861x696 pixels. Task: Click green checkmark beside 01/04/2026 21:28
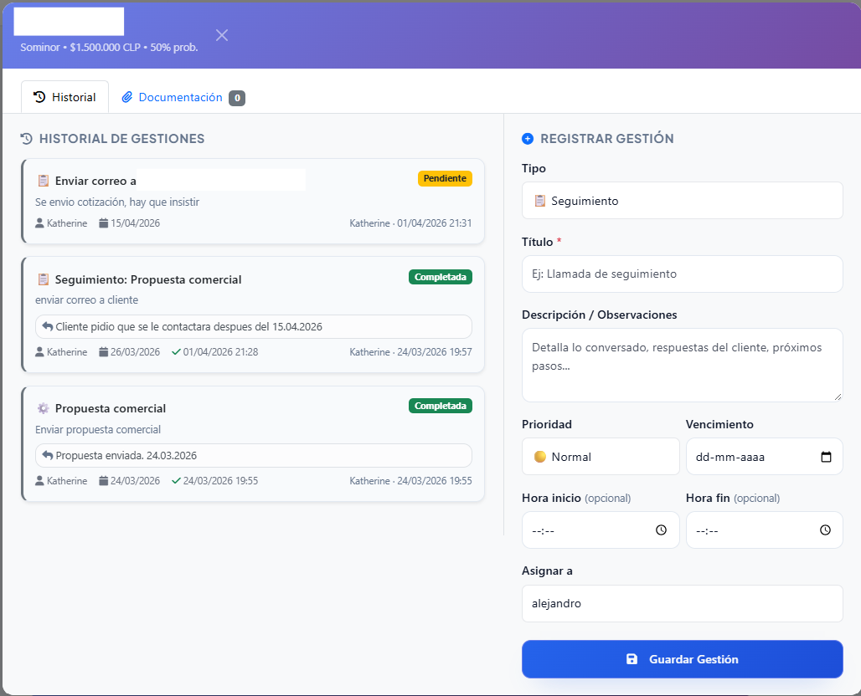click(x=176, y=351)
